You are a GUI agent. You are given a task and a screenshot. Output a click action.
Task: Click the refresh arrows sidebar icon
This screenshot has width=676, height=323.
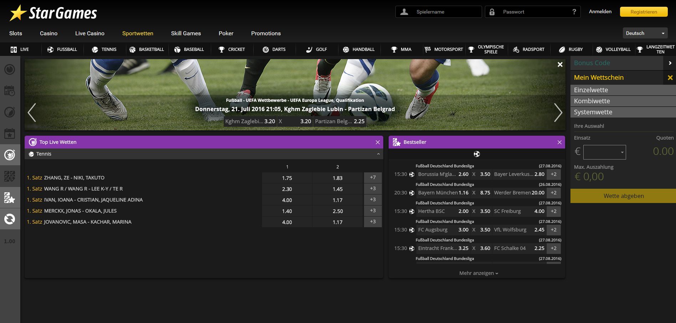[x=10, y=219]
